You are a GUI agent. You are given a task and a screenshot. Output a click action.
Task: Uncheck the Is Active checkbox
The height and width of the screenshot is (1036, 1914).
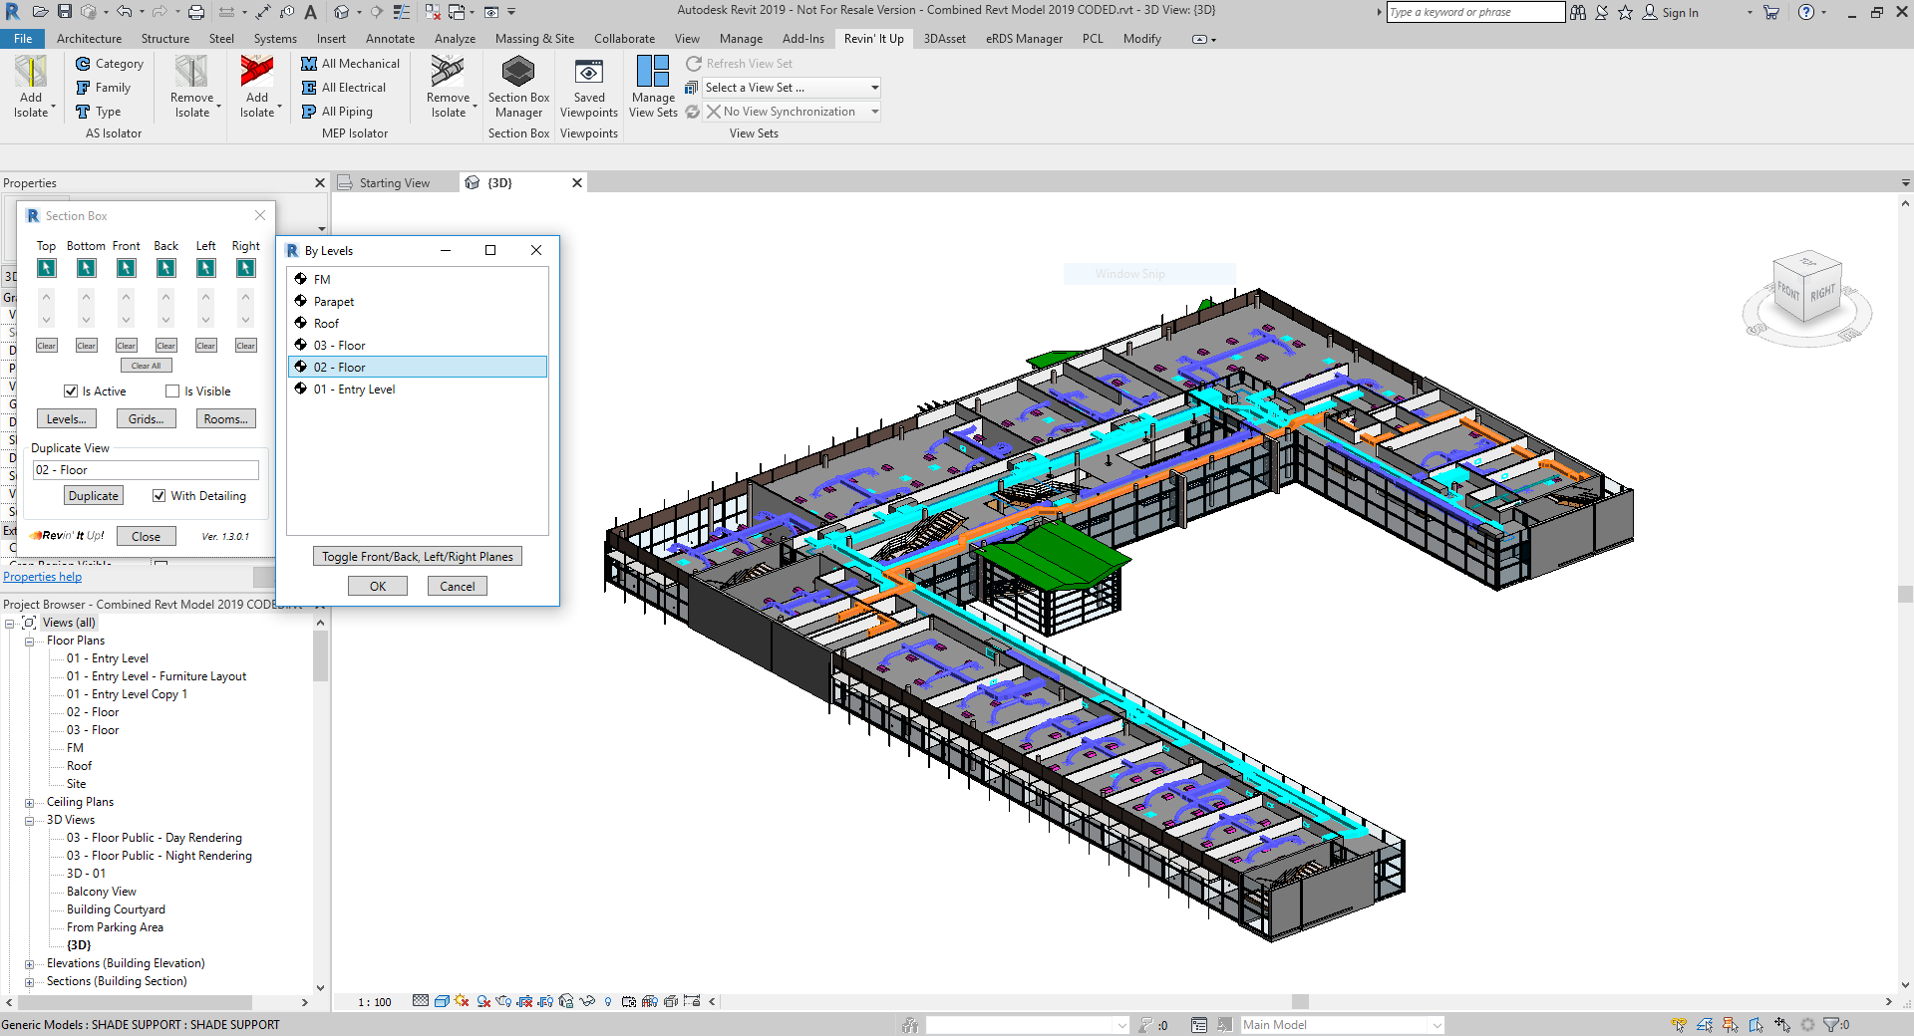pyautogui.click(x=71, y=391)
